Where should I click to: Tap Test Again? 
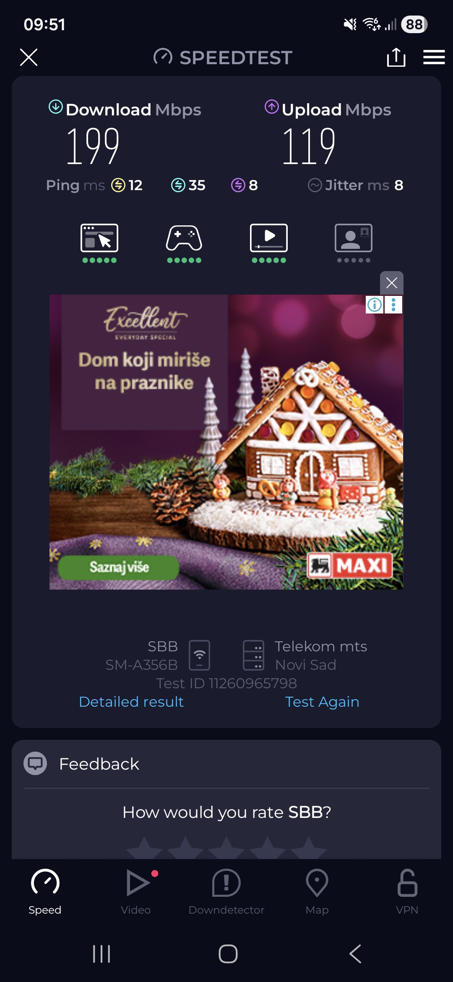pyautogui.click(x=322, y=702)
